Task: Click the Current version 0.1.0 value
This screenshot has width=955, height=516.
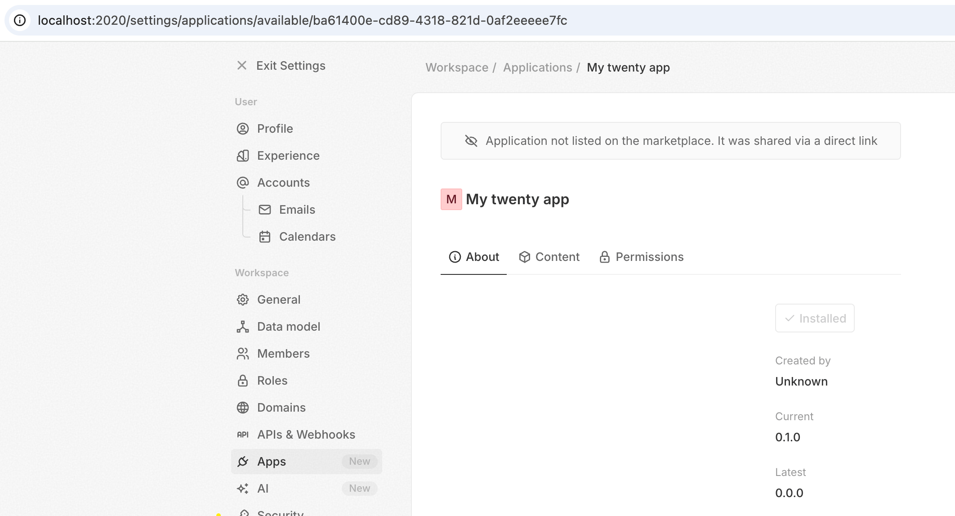Action: 788,437
